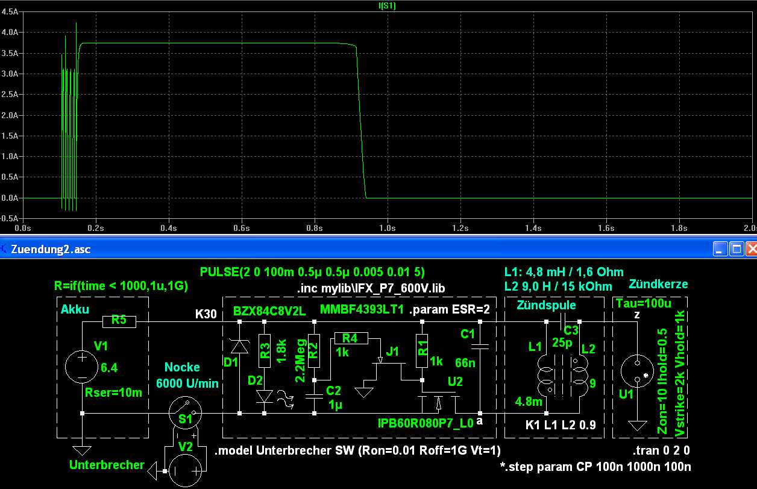
Task: Click the D1 Zener diode symbol
Action: pyautogui.click(x=240, y=345)
